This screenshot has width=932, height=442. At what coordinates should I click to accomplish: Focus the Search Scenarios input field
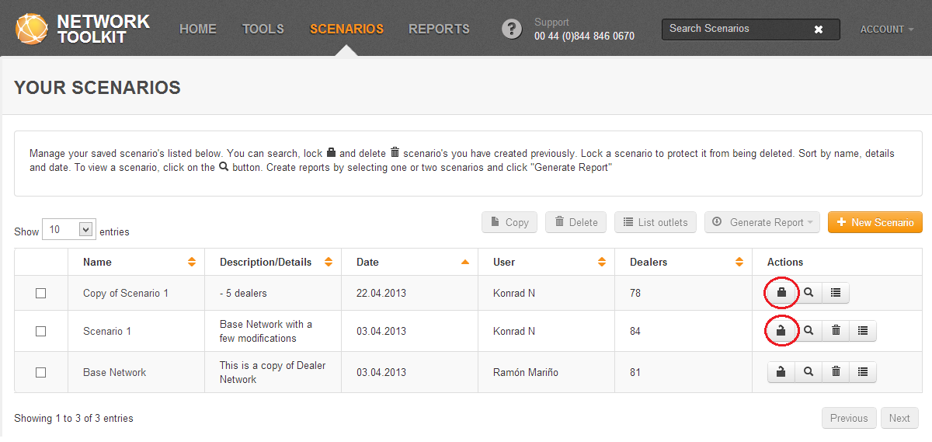734,30
